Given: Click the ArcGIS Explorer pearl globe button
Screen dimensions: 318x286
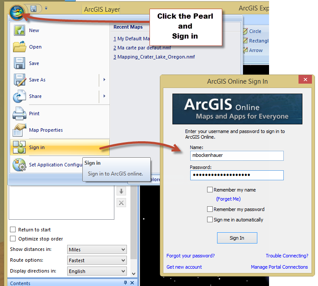Looking at the screenshot, I should tap(17, 12).
